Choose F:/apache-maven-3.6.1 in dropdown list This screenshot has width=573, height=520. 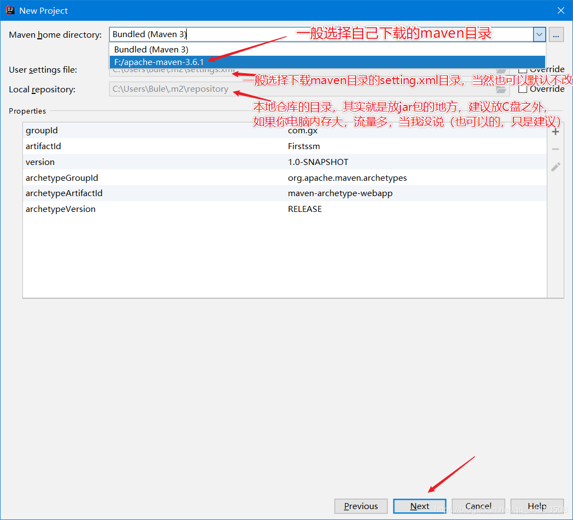327,62
